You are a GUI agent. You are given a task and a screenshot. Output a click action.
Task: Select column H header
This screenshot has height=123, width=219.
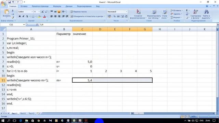tap(160, 29)
